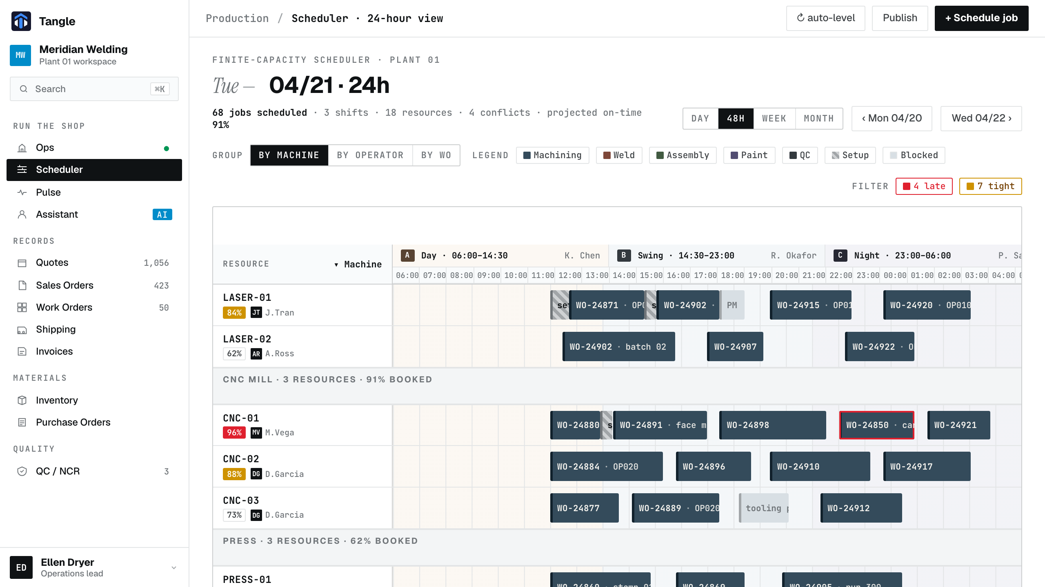
Task: Click the JT operator badge on LASER-01
Action: pos(256,312)
